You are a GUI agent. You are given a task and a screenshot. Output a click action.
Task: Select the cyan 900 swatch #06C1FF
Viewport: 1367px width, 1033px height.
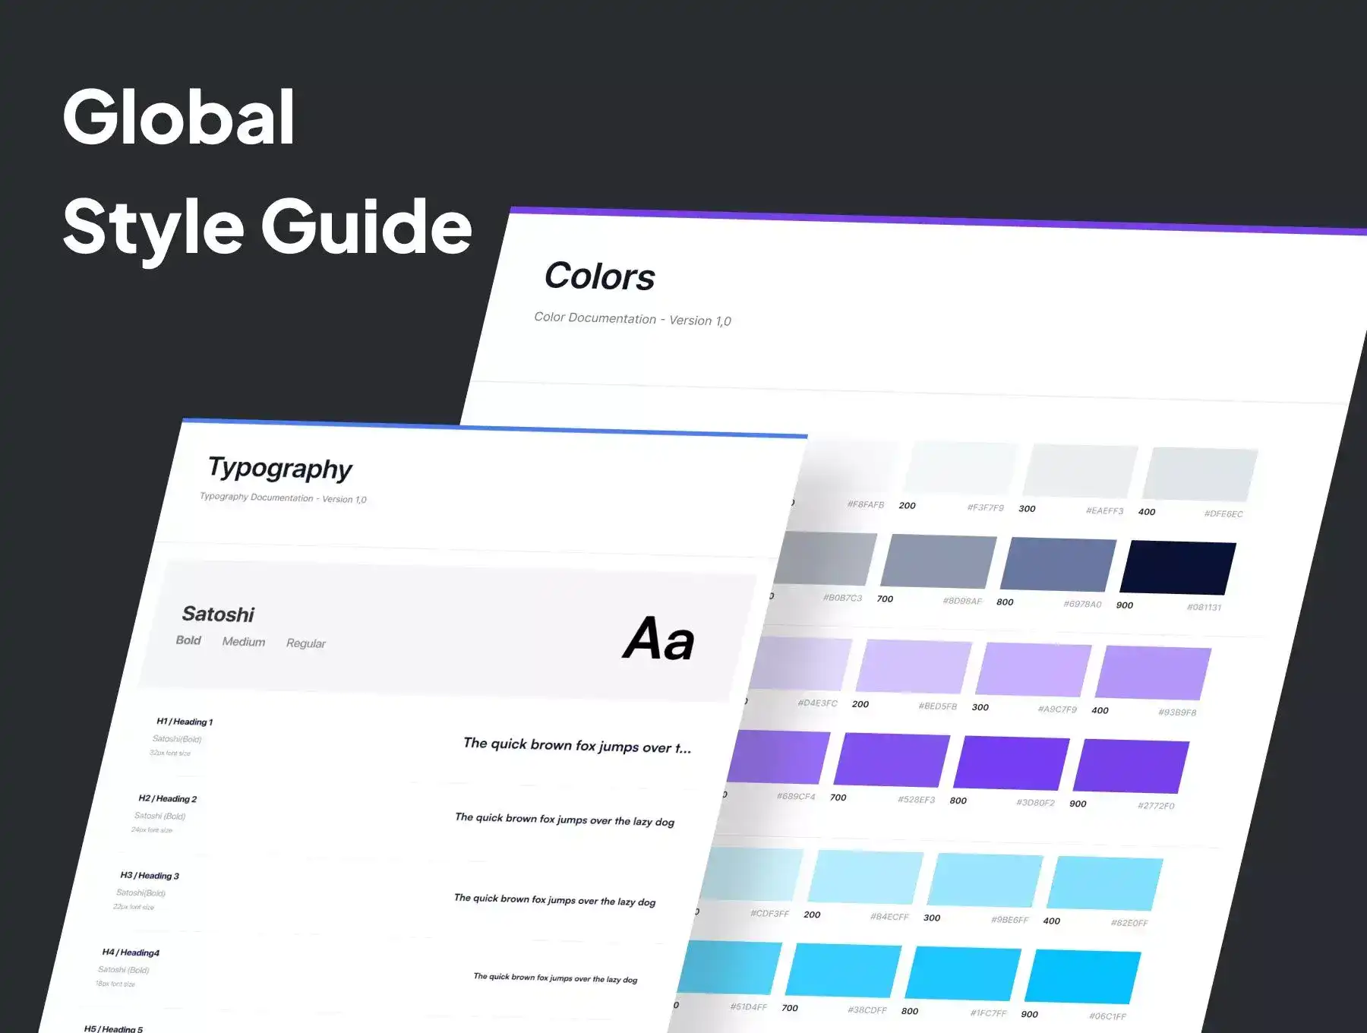coord(1082,976)
